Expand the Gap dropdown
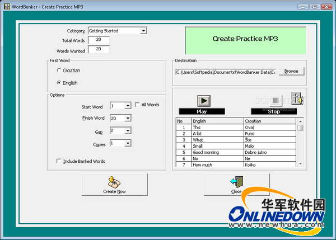The image size is (336, 240). 128,130
